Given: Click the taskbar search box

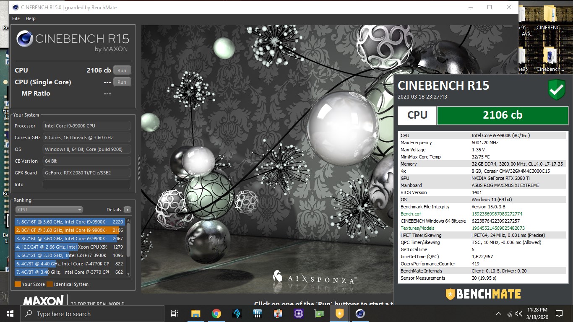Looking at the screenshot, I should click(92, 314).
